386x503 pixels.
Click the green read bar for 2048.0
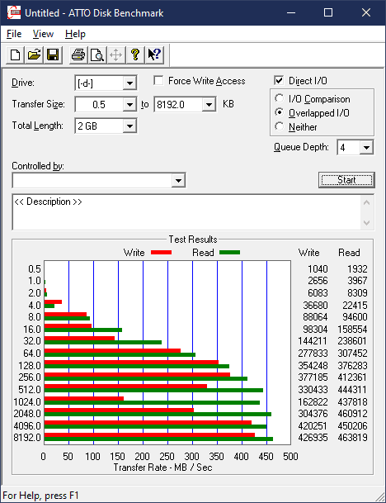click(x=158, y=415)
